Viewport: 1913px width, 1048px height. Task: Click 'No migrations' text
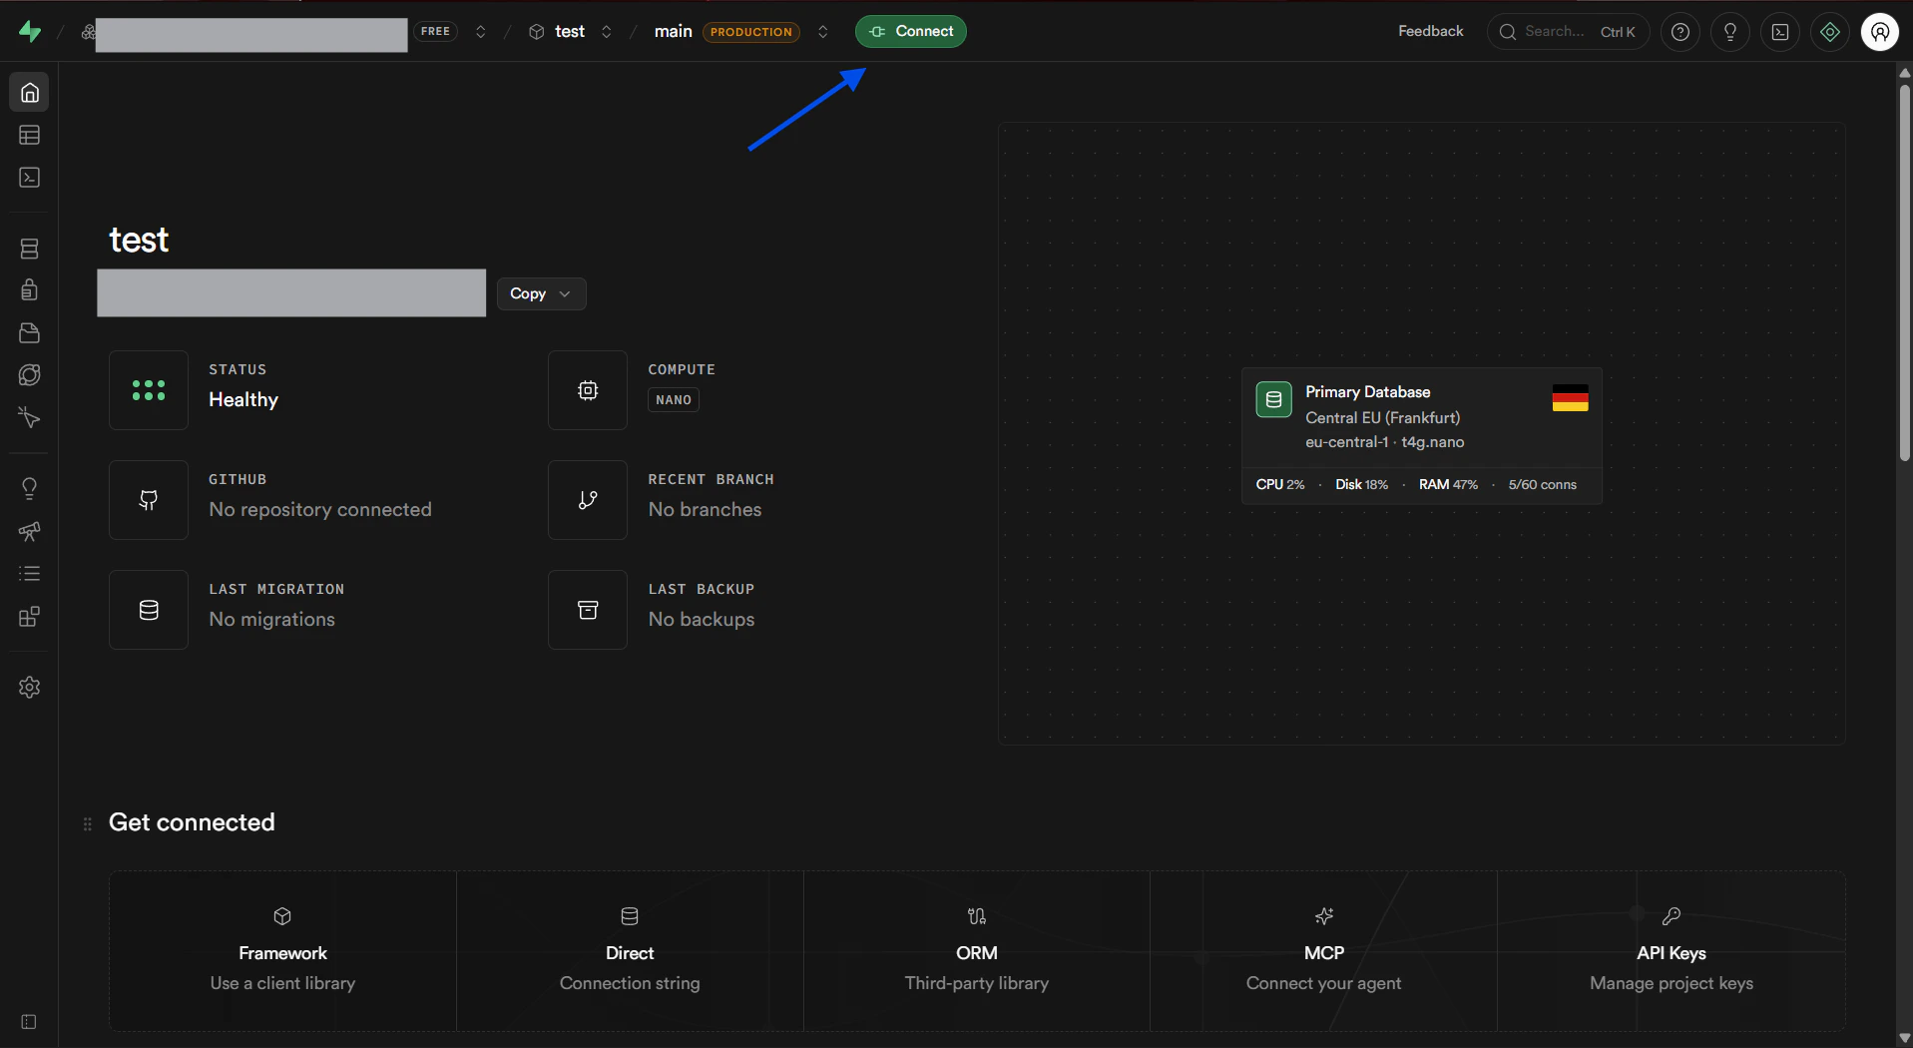coord(272,620)
